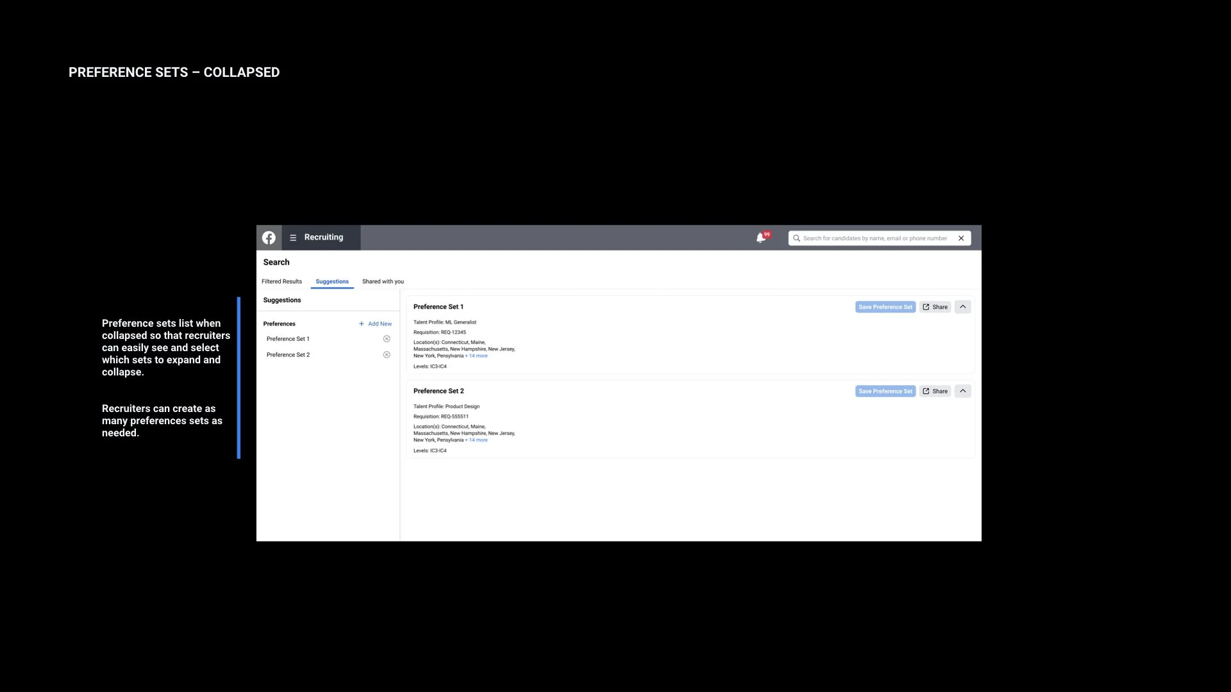Screen dimensions: 1231x692
Task: Show 14 more locations in Preference Set 1
Action: click(477, 356)
